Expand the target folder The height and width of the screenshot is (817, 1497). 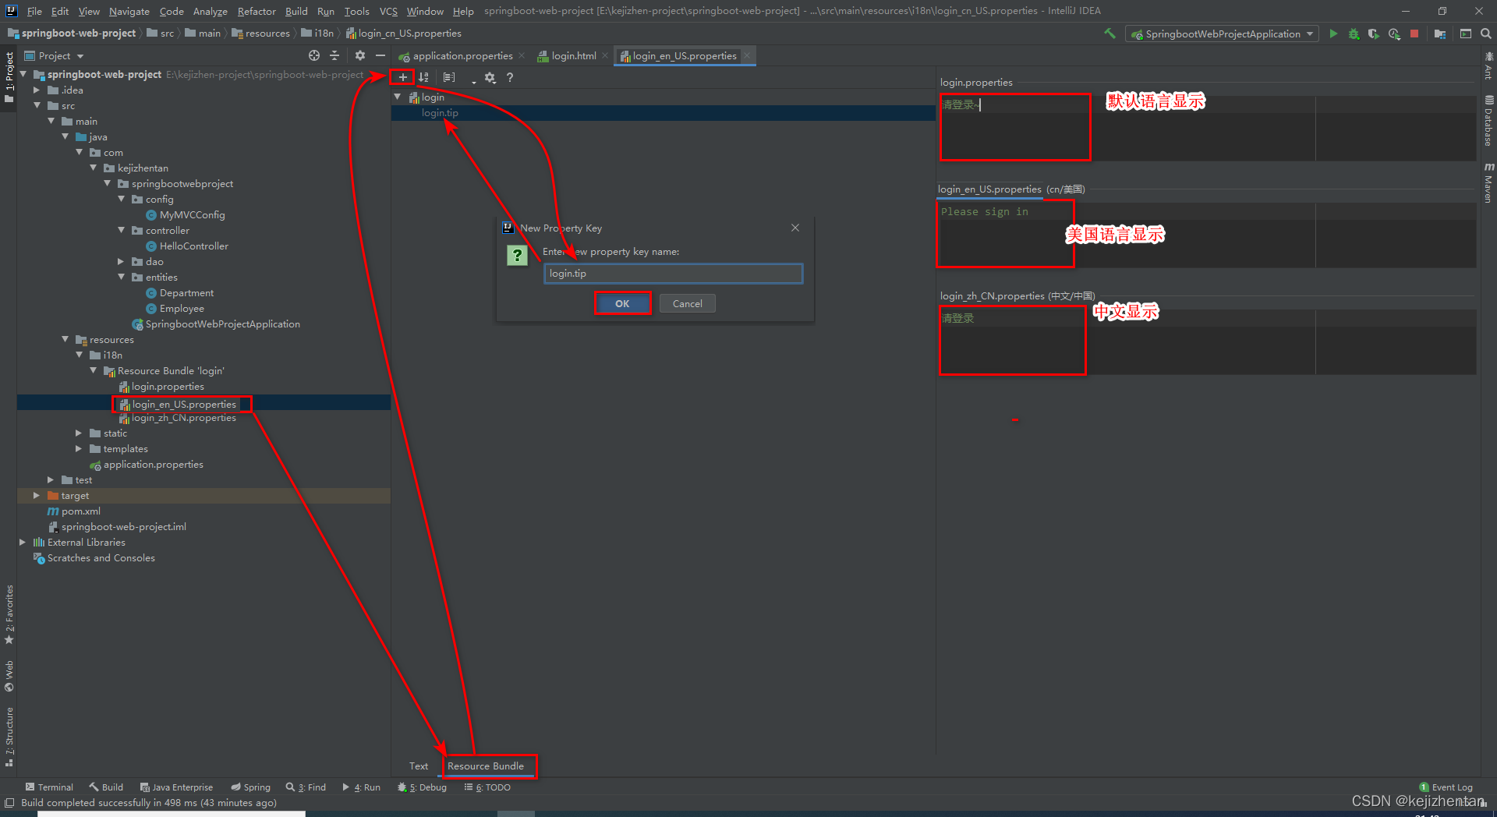pos(37,495)
